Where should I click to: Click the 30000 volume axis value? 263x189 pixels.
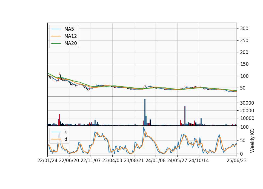[x=247, y=103]
